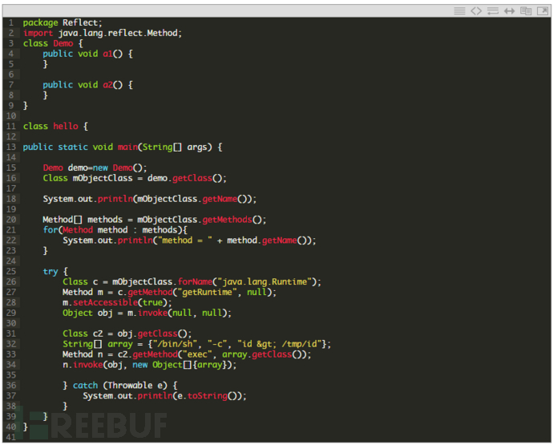Click 'Class mObjectClass = demo.getClass();' line
The width and height of the screenshot is (553, 445).
pyautogui.click(x=135, y=178)
